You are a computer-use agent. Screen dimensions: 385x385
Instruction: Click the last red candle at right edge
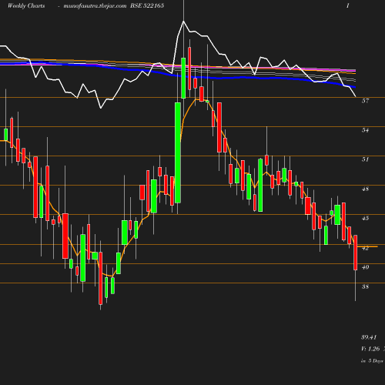(x=356, y=253)
